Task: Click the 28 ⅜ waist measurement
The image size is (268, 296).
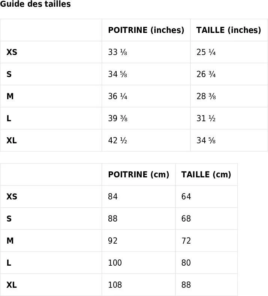Action: click(206, 96)
